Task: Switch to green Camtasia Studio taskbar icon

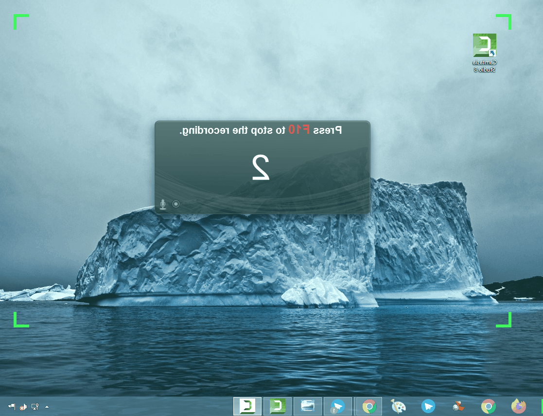Action: [277, 406]
